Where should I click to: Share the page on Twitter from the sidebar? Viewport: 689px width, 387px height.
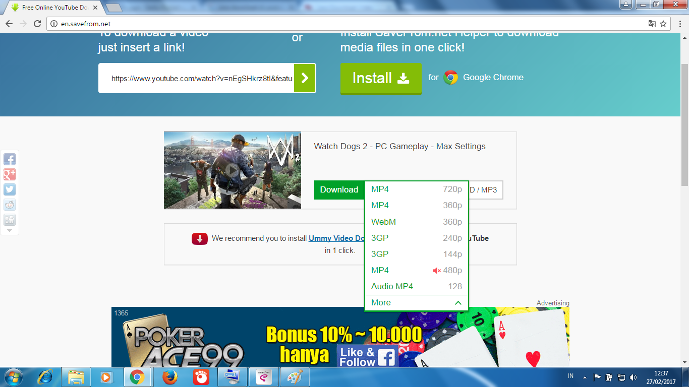coord(10,189)
